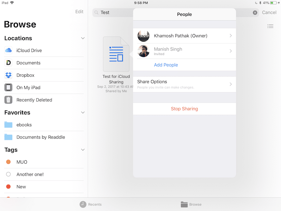Open Share Options settings row
The image size is (281, 211).
point(184,84)
